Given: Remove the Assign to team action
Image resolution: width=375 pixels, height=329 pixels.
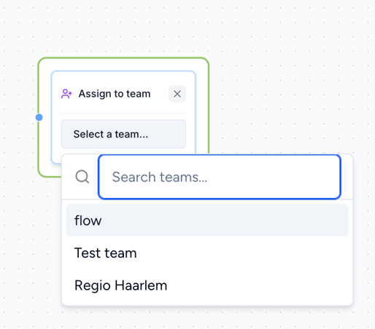Looking at the screenshot, I should click(177, 94).
